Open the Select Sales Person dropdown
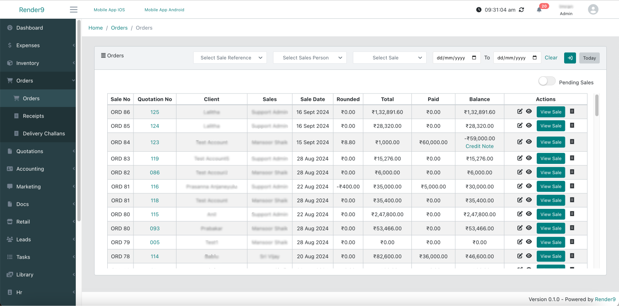This screenshot has height=306, width=619. tap(310, 58)
